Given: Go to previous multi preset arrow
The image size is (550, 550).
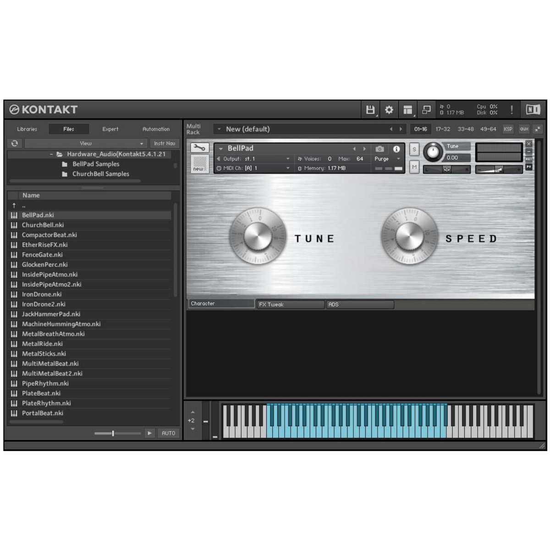Looking at the screenshot, I should [x=391, y=129].
